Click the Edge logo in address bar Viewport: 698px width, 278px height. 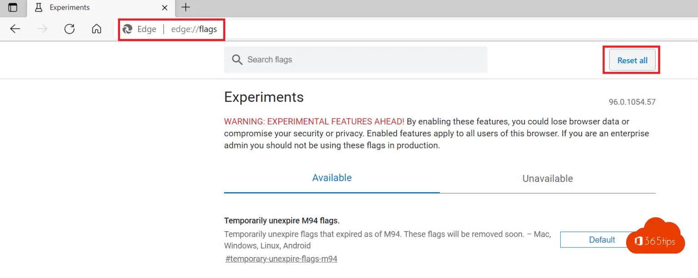tap(128, 29)
